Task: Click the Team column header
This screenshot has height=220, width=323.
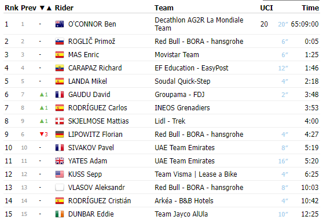Action: 164,8
